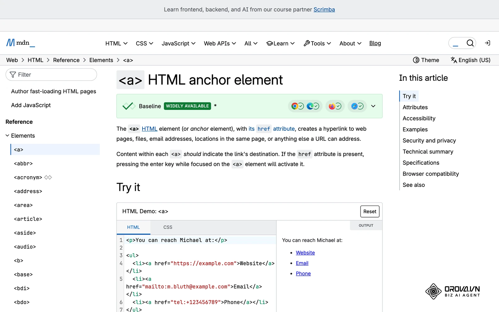Screen dimensions: 499x312
Task: Click the Reference sidebar heading
Action: (19, 122)
